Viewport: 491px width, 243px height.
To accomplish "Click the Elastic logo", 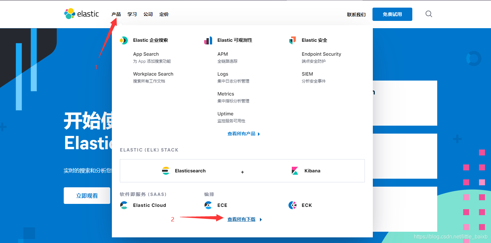I will click(x=81, y=14).
